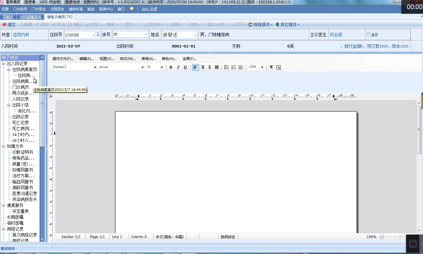Viewport: 423px width, 254px height.
Task: Collapse the 知情文件 tree node
Action: point(4,146)
